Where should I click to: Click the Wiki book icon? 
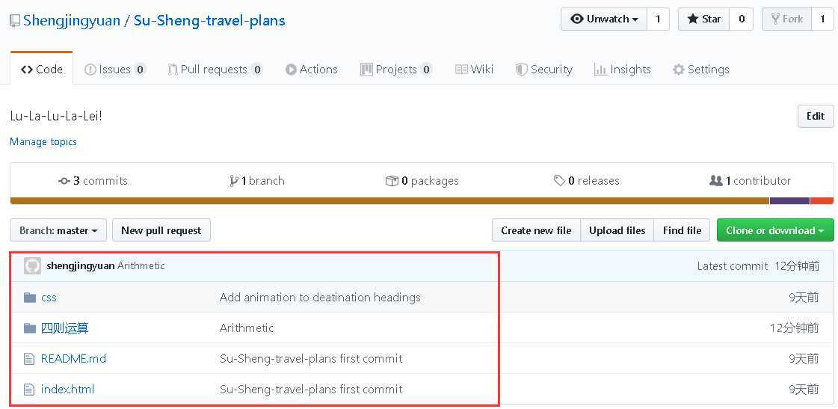pyautogui.click(x=462, y=70)
